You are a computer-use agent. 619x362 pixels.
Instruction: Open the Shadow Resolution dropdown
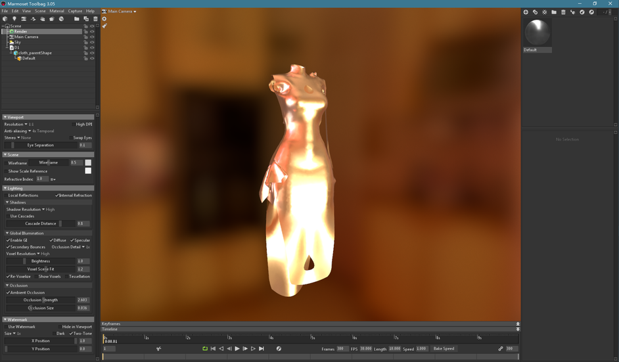click(x=30, y=209)
